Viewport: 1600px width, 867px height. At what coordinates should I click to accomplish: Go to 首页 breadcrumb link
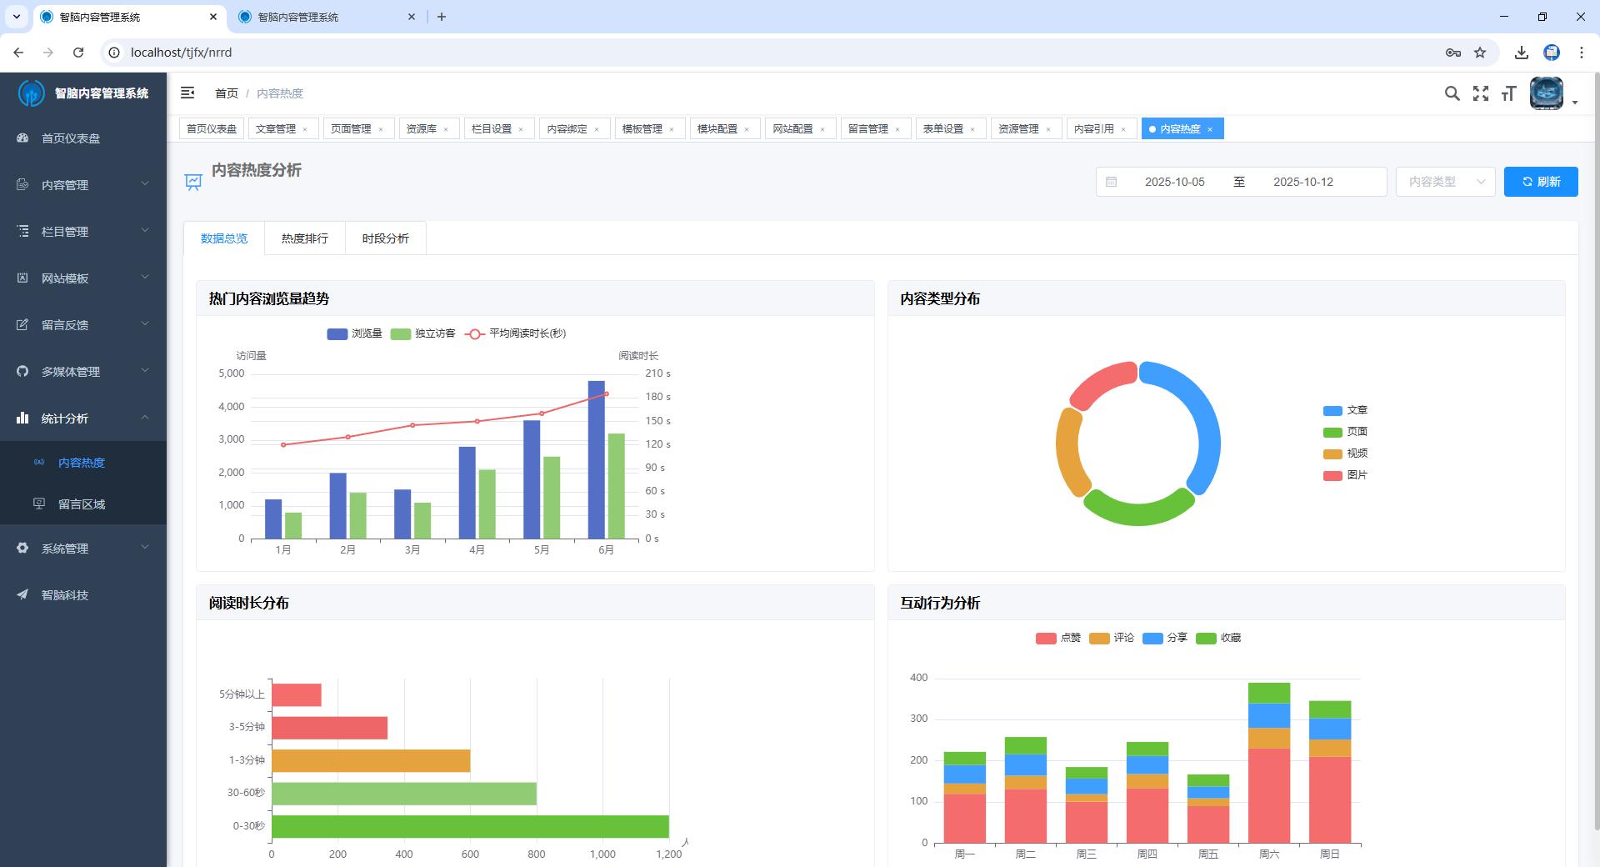pyautogui.click(x=226, y=93)
